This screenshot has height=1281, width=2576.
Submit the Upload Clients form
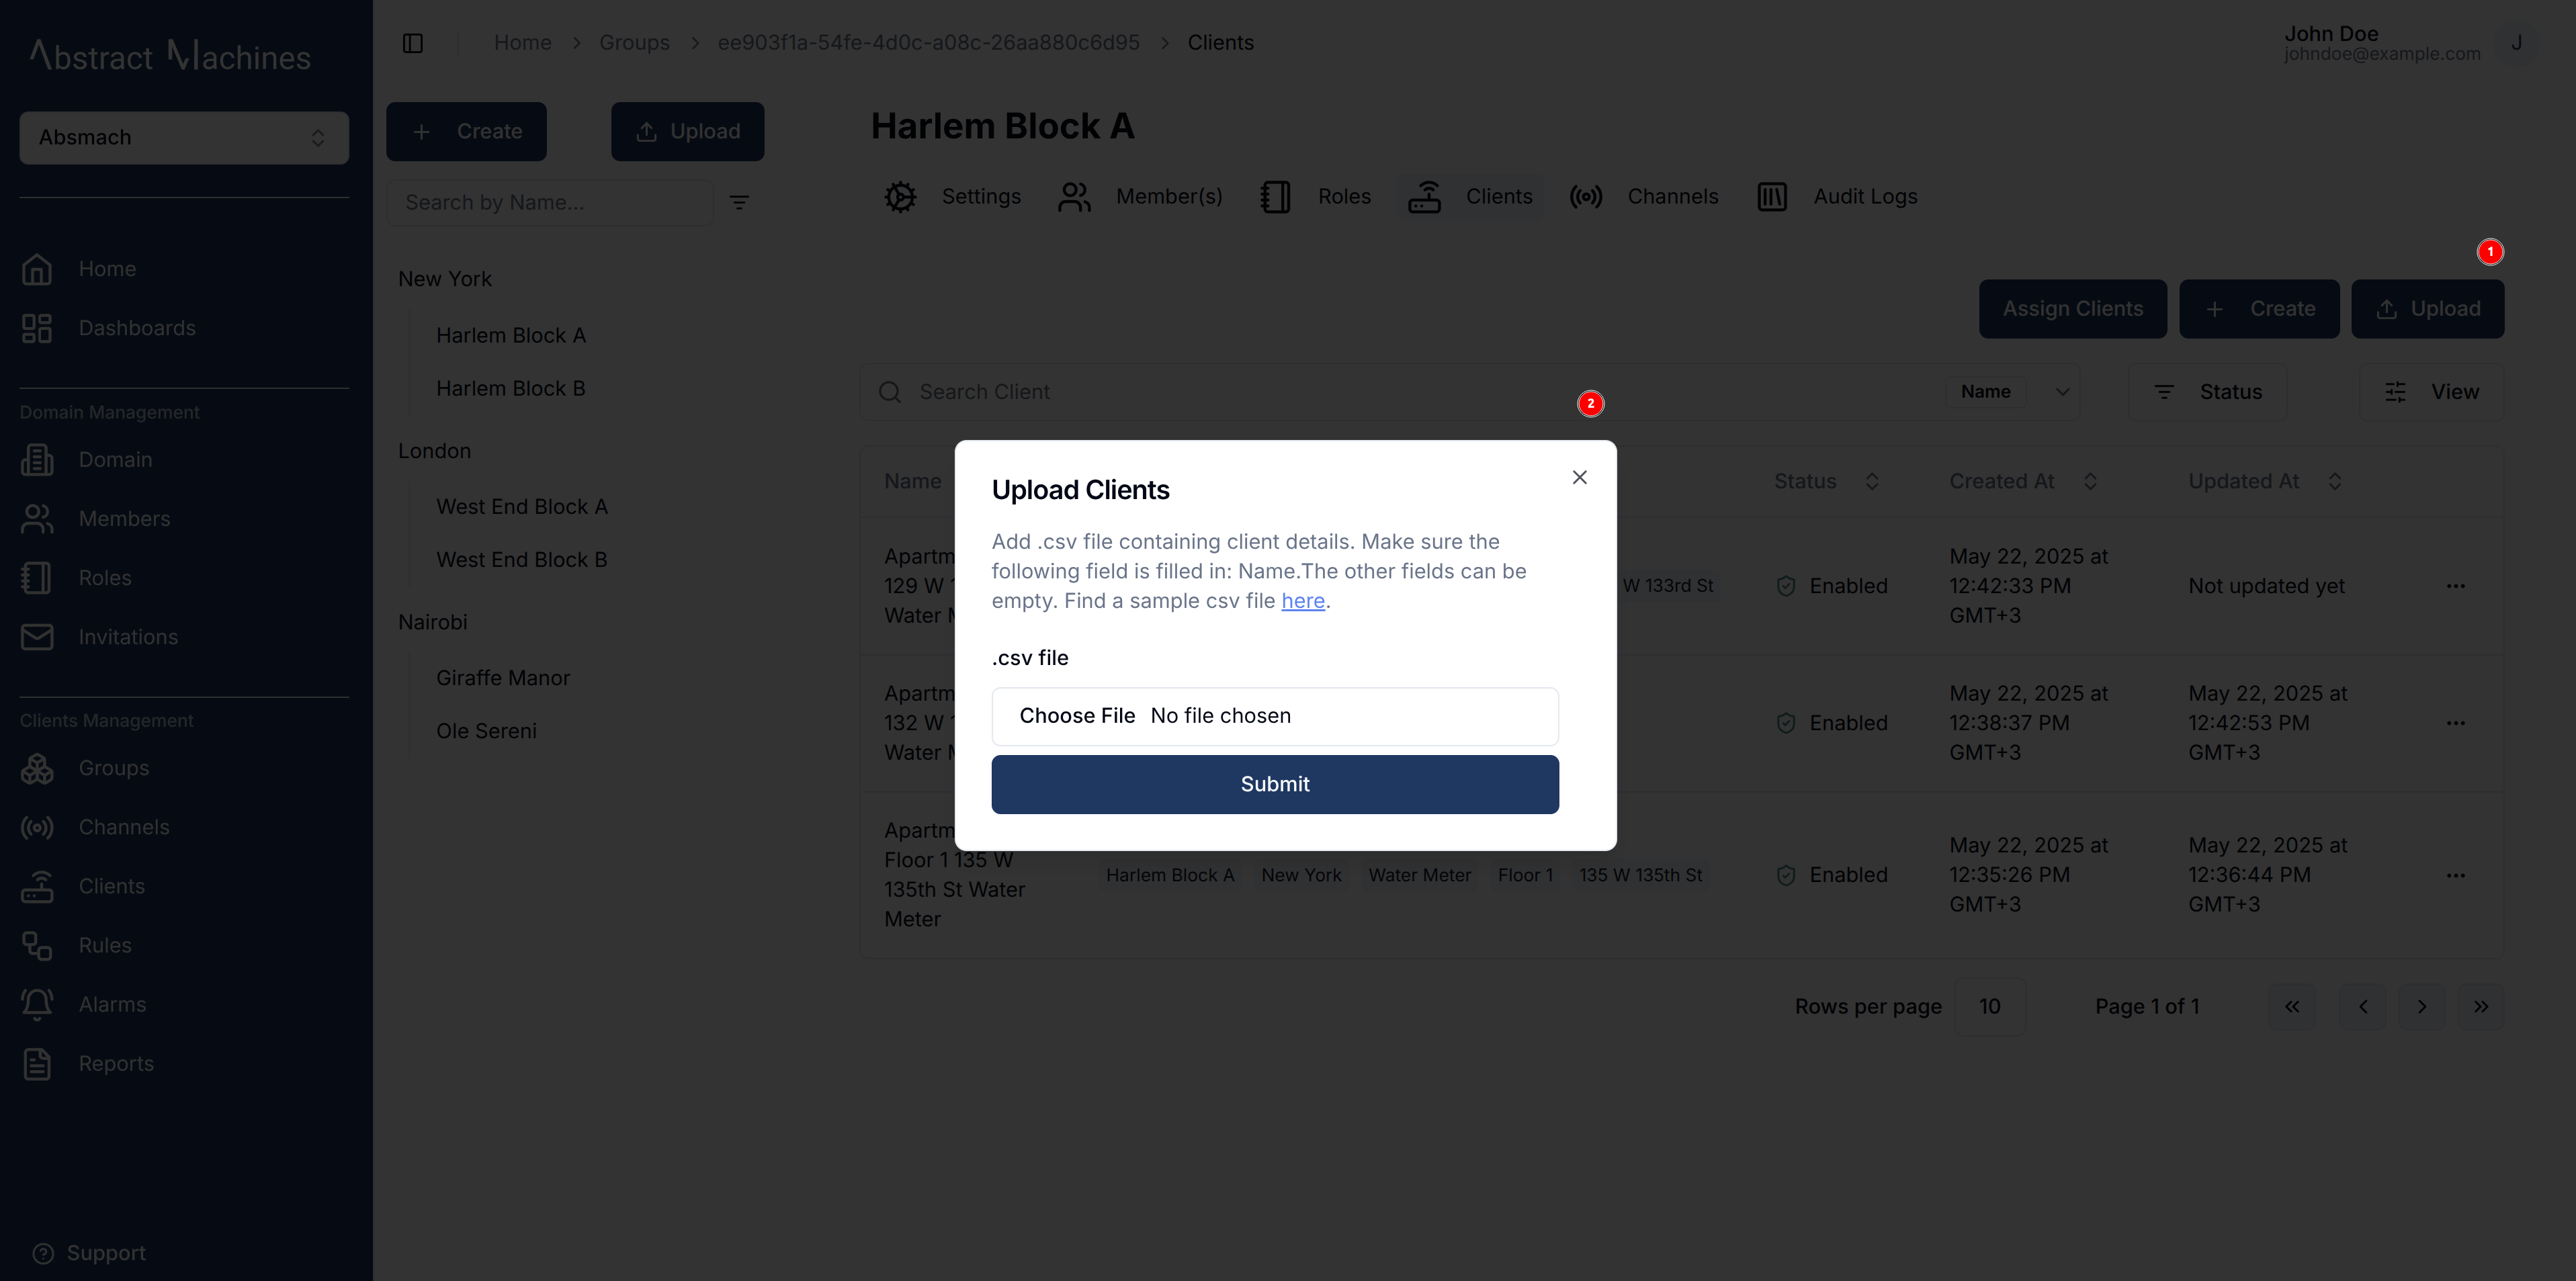[x=1275, y=785]
